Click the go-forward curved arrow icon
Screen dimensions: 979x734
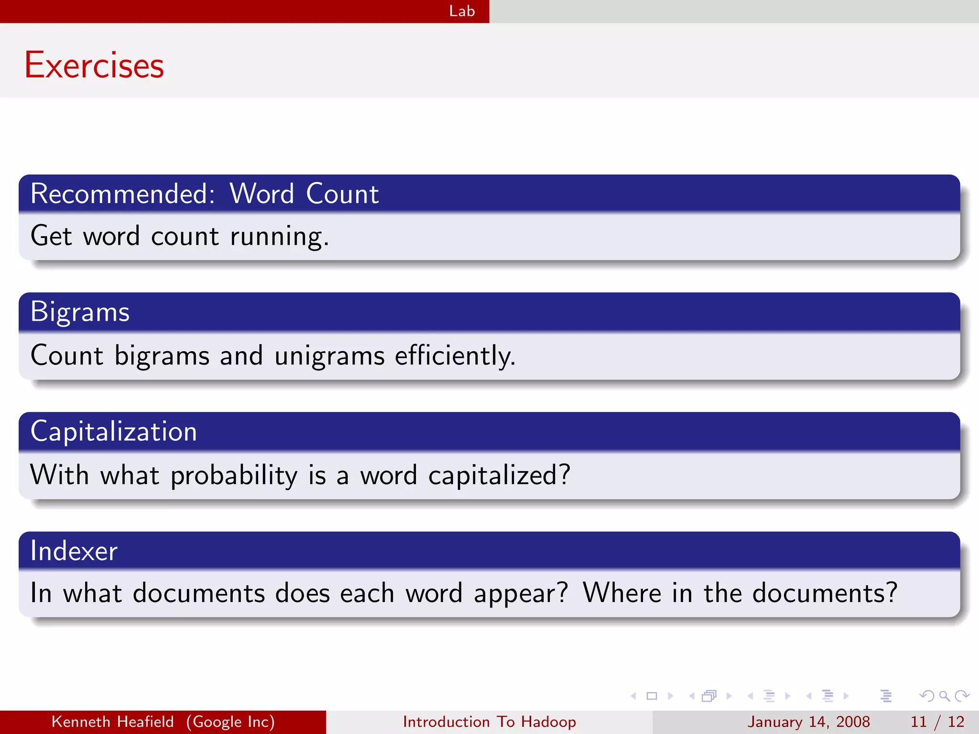pos(962,696)
